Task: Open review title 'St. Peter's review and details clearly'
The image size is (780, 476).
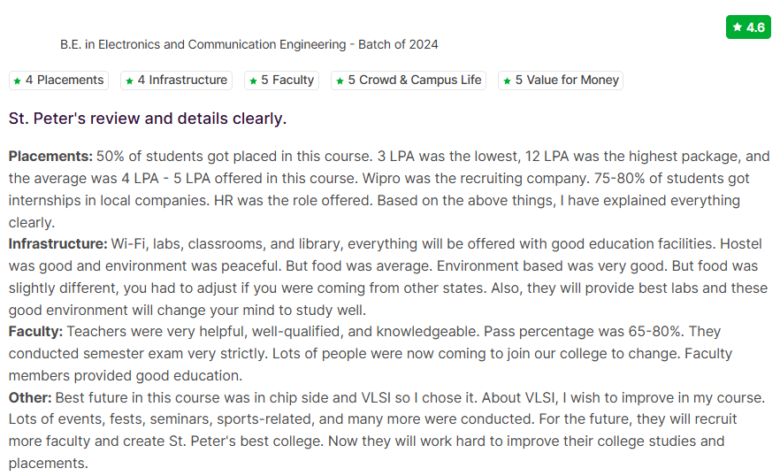Action: (148, 118)
